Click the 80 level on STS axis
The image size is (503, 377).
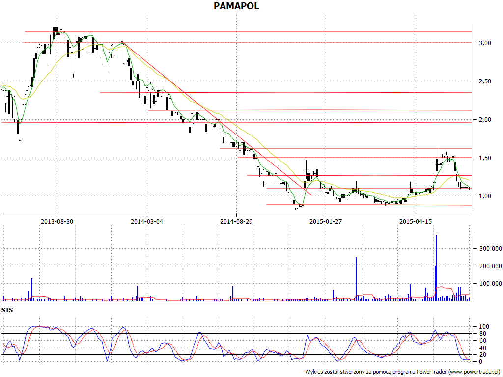pos(482,334)
